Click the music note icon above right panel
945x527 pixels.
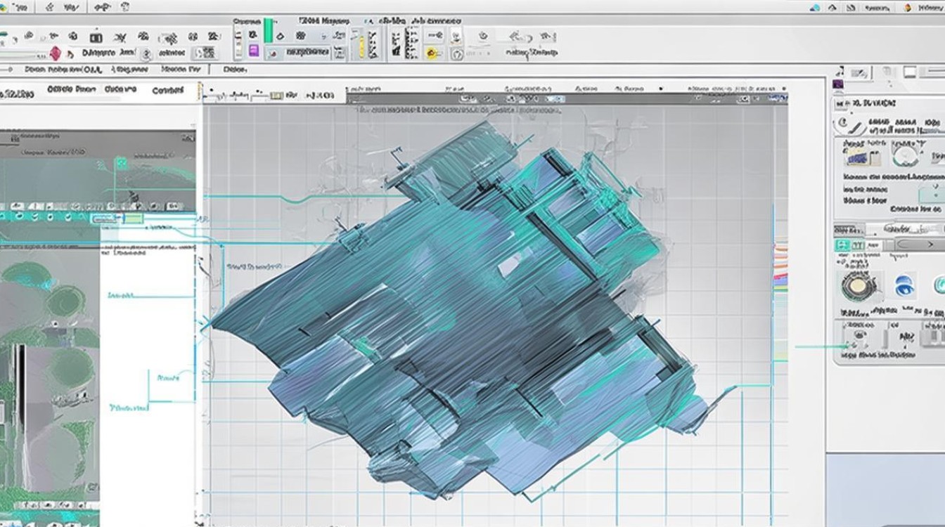840,72
